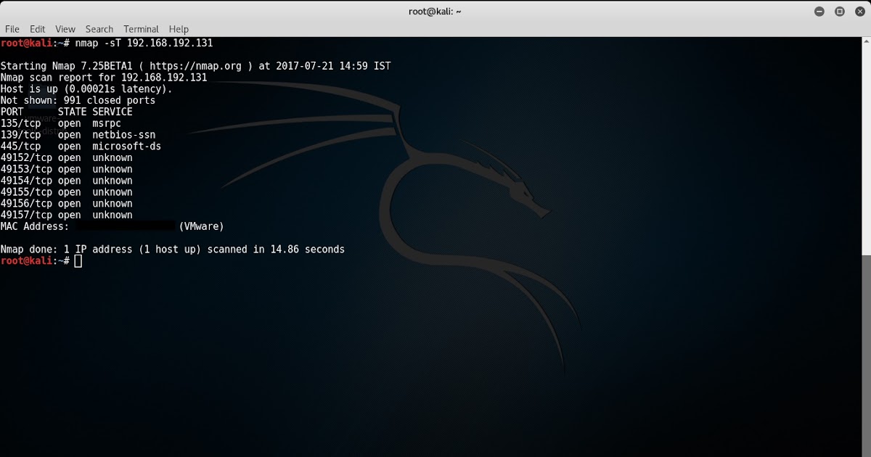Screen dimensions: 871x457
Task: Open the Edit menu
Action: pyautogui.click(x=37, y=29)
